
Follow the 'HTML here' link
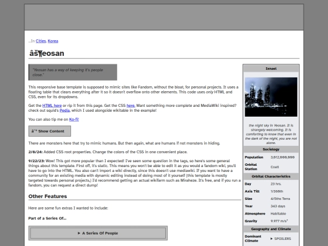coord(52,106)
